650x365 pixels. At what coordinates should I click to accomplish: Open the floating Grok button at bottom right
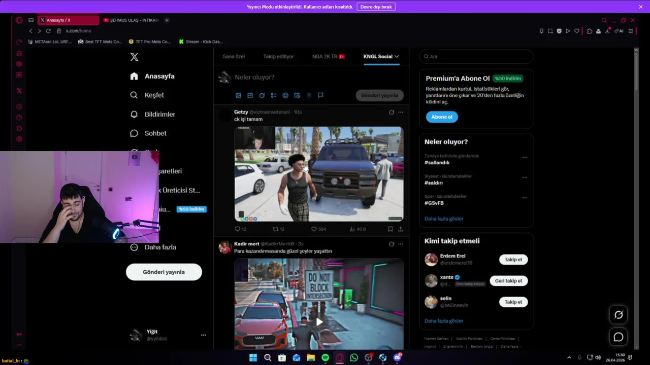point(619,315)
